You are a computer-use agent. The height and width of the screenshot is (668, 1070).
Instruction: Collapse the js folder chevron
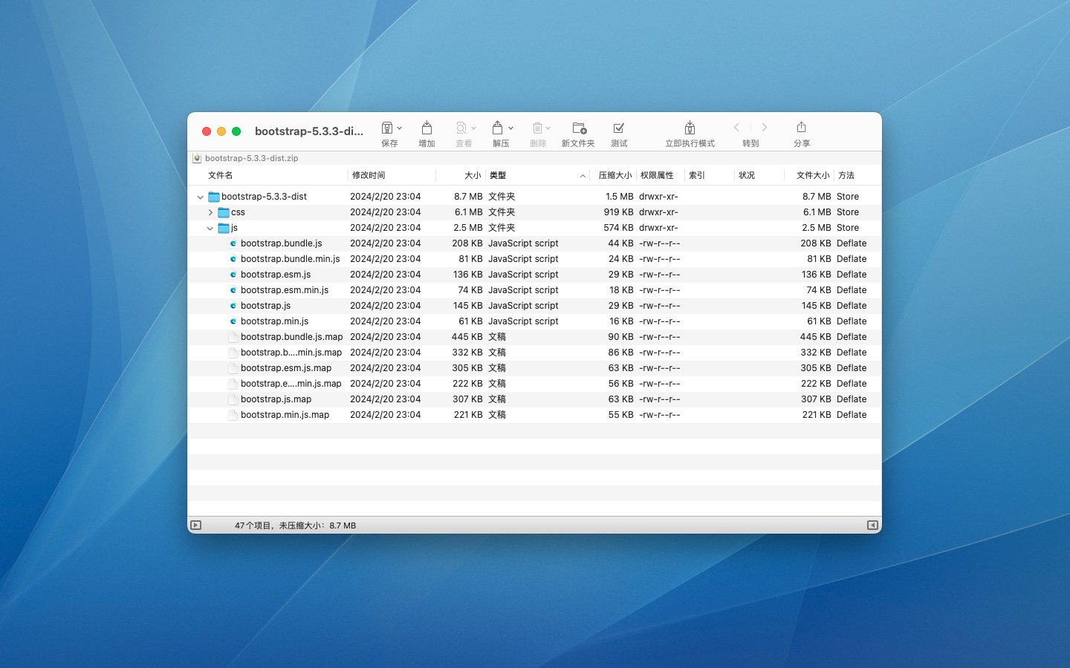pyautogui.click(x=210, y=229)
